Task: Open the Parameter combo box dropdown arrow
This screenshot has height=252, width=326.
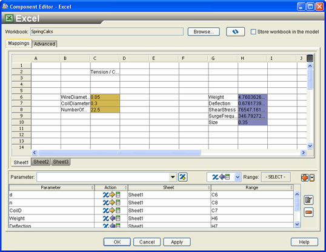Action: coord(173,177)
